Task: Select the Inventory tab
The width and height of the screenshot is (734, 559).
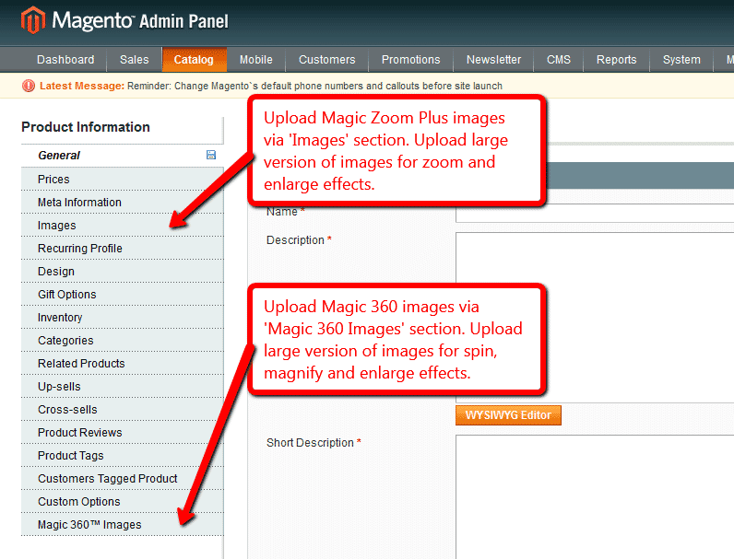Action: pos(122,318)
